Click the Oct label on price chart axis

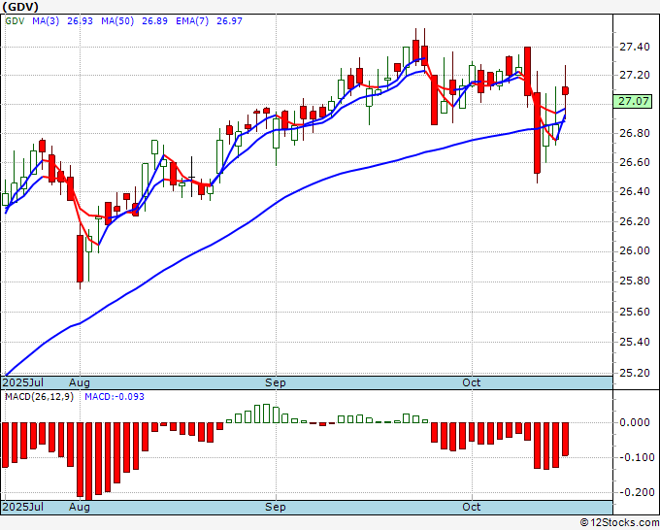[x=472, y=382]
